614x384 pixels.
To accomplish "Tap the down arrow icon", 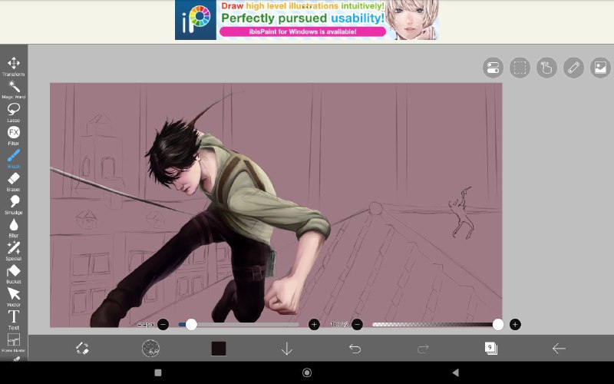I will click(x=286, y=349).
